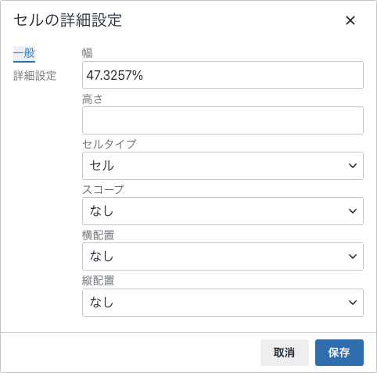The image size is (377, 373).
Task: Close the セルの詳細設定 dialog with X
Action: pyautogui.click(x=350, y=20)
